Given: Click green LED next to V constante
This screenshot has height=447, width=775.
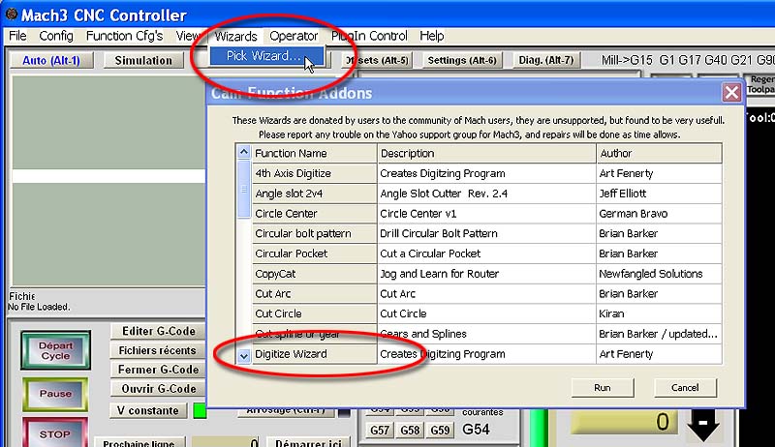Looking at the screenshot, I should tap(200, 410).
